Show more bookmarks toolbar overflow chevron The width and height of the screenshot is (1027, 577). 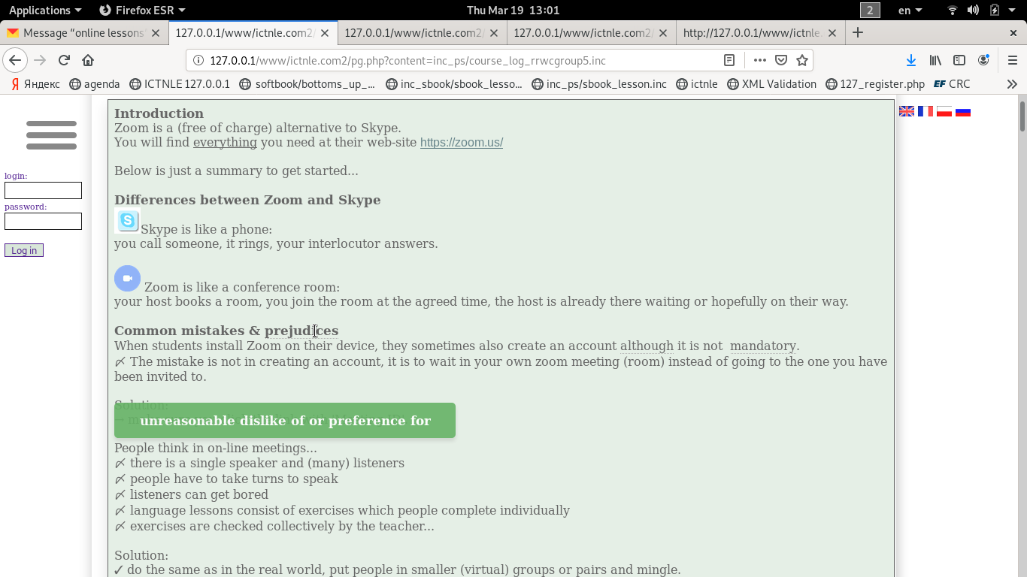click(x=1012, y=84)
